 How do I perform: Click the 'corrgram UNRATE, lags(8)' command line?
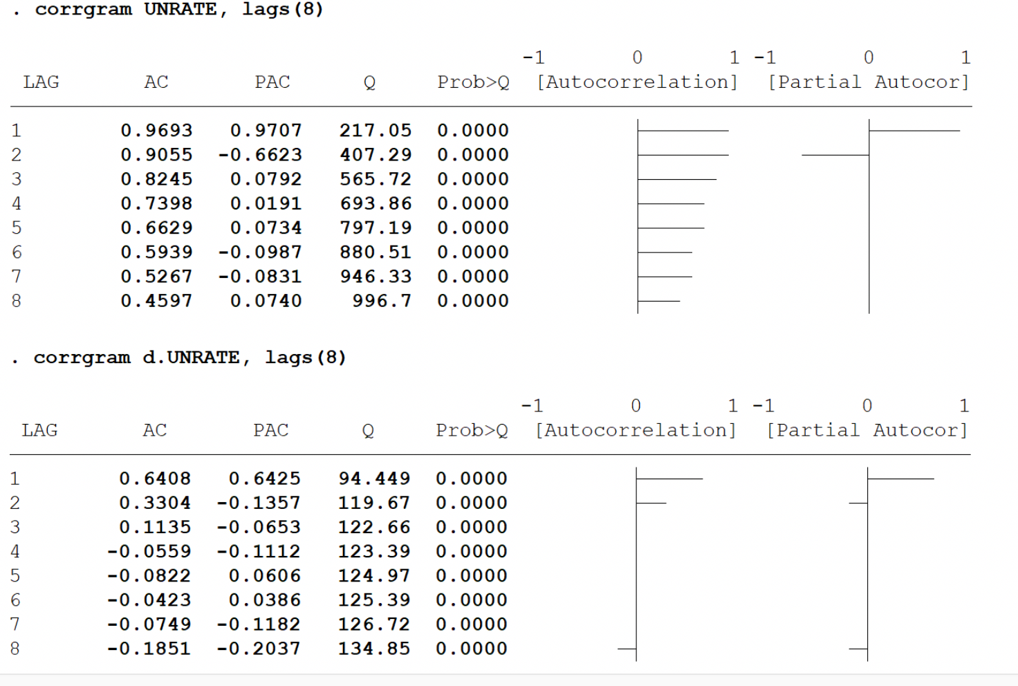tap(179, 10)
